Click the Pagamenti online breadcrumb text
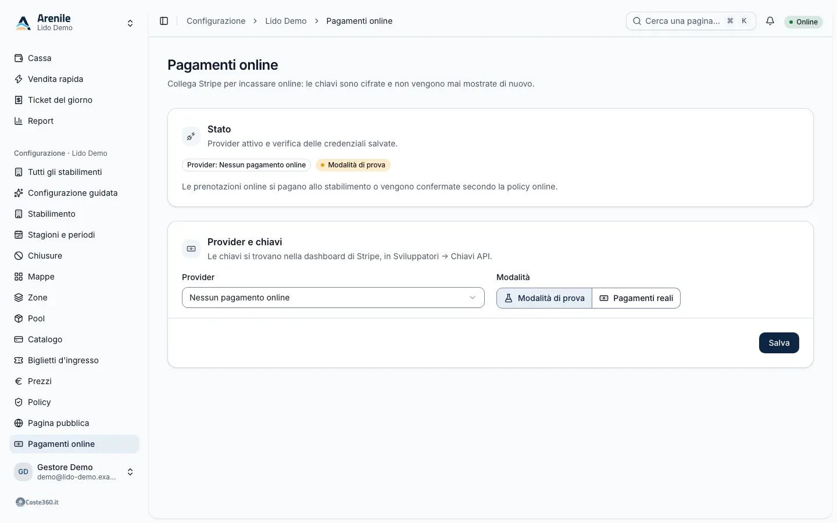 coord(359,21)
